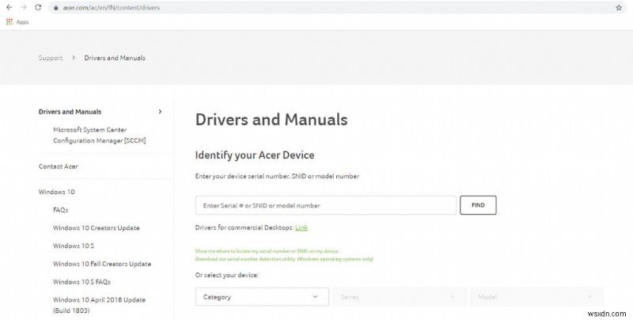Click the Drivers and Manuals page heading
This screenshot has height=320, width=633.
(x=271, y=120)
